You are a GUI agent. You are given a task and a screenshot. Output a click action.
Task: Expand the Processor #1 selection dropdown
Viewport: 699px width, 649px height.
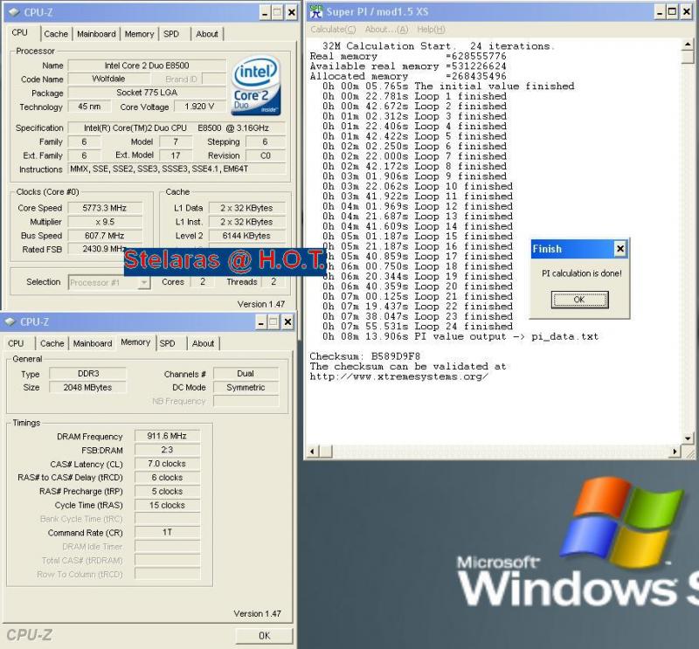tap(143, 282)
